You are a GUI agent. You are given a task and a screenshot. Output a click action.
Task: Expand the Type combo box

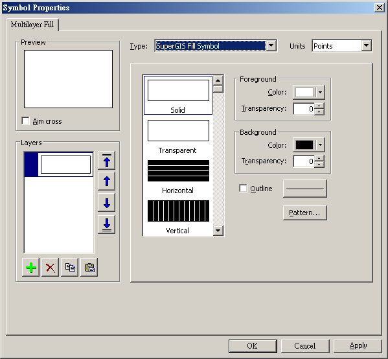[271, 45]
